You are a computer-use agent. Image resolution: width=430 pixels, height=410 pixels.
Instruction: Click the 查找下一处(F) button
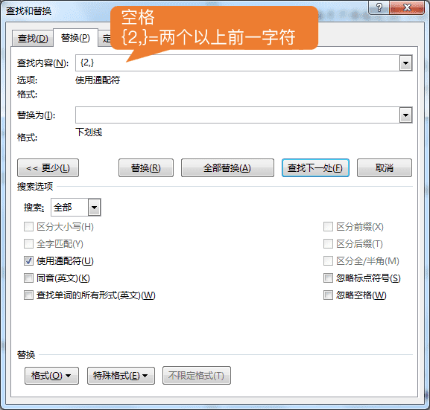coord(315,168)
